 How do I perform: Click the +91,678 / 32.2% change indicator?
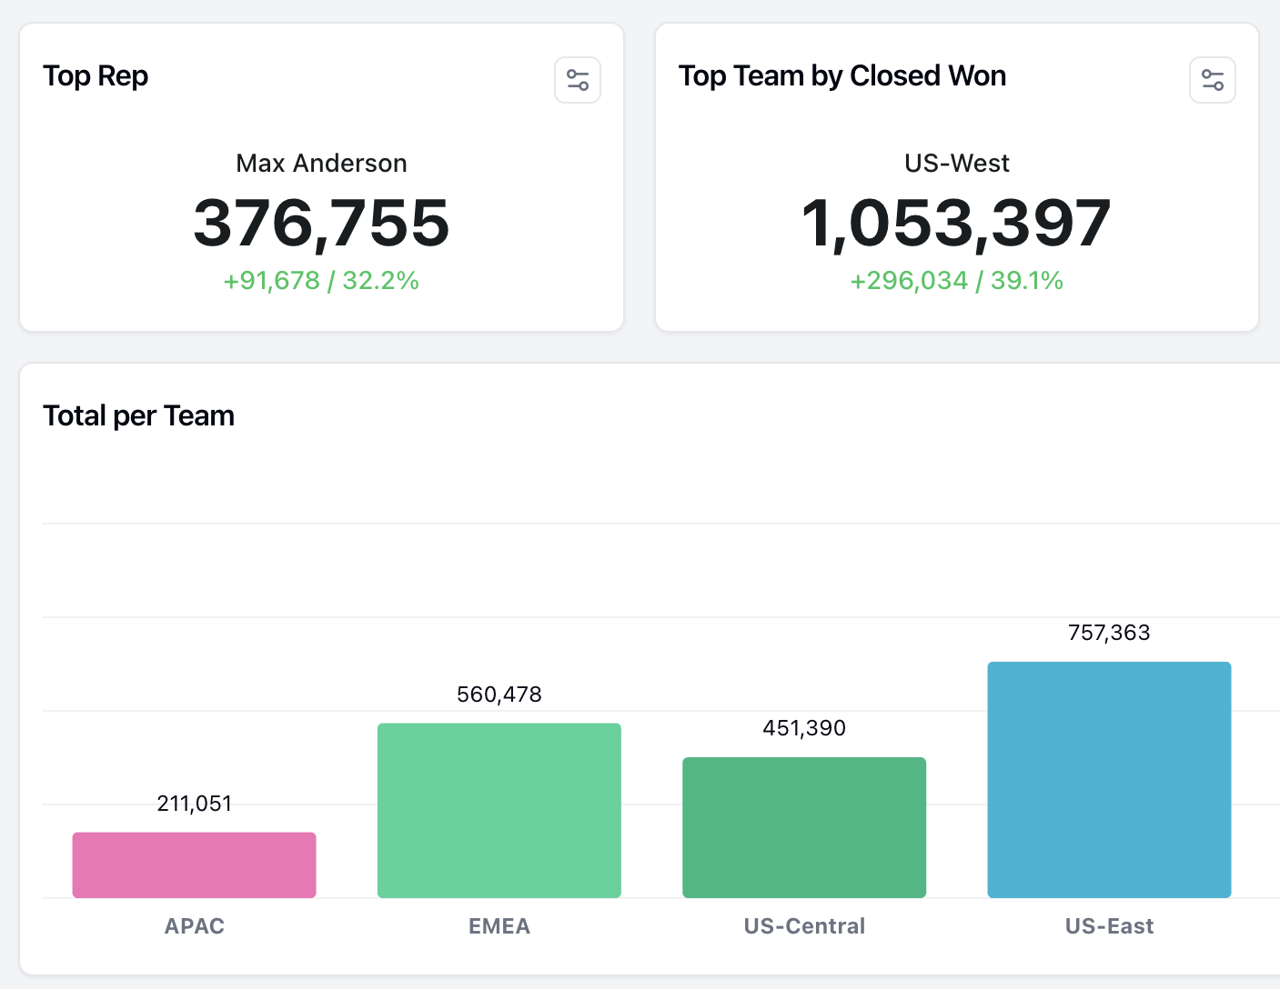(321, 281)
